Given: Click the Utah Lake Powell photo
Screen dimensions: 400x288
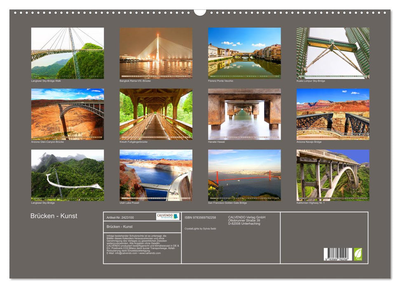Looking at the screenshot, I should click(156, 175).
